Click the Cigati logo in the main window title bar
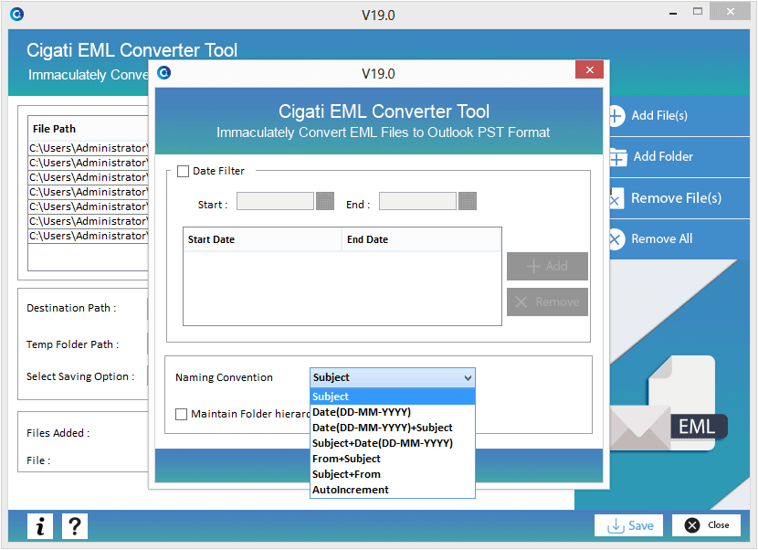 [17, 15]
